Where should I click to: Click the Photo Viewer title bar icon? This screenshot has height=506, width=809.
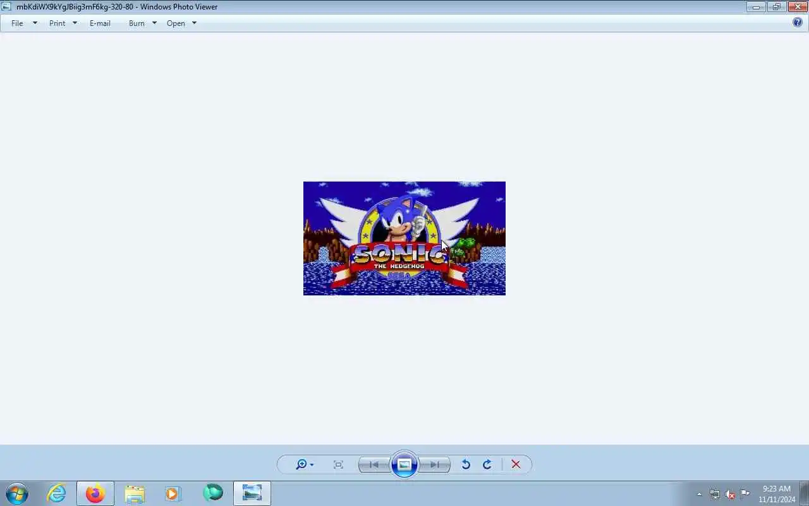pos(6,7)
